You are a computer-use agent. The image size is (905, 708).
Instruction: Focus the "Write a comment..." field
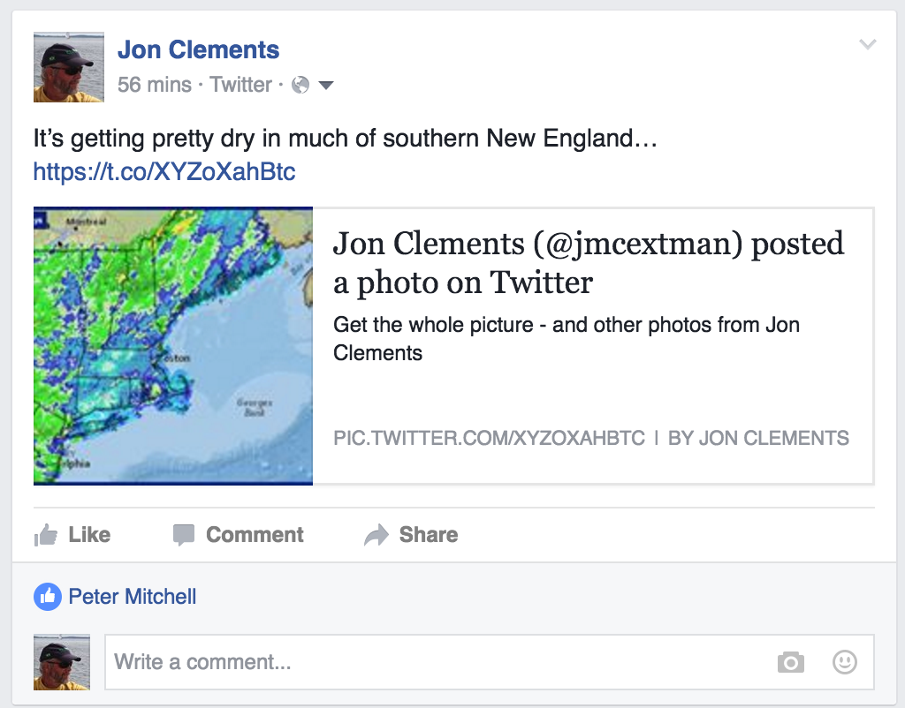click(433, 662)
